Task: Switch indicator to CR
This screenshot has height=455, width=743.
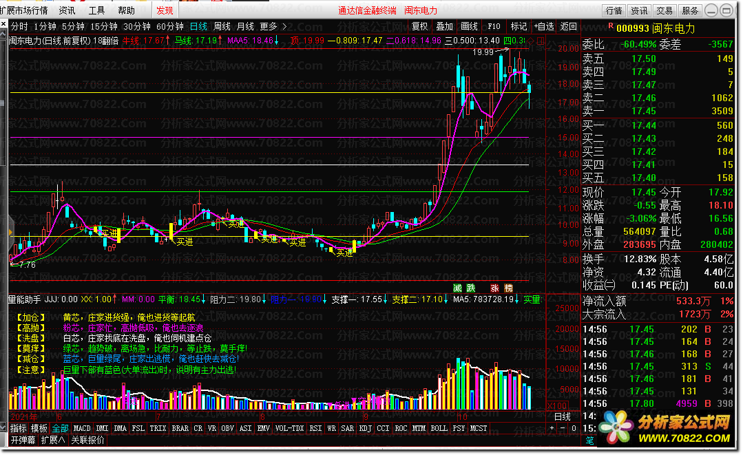Action: (198, 428)
